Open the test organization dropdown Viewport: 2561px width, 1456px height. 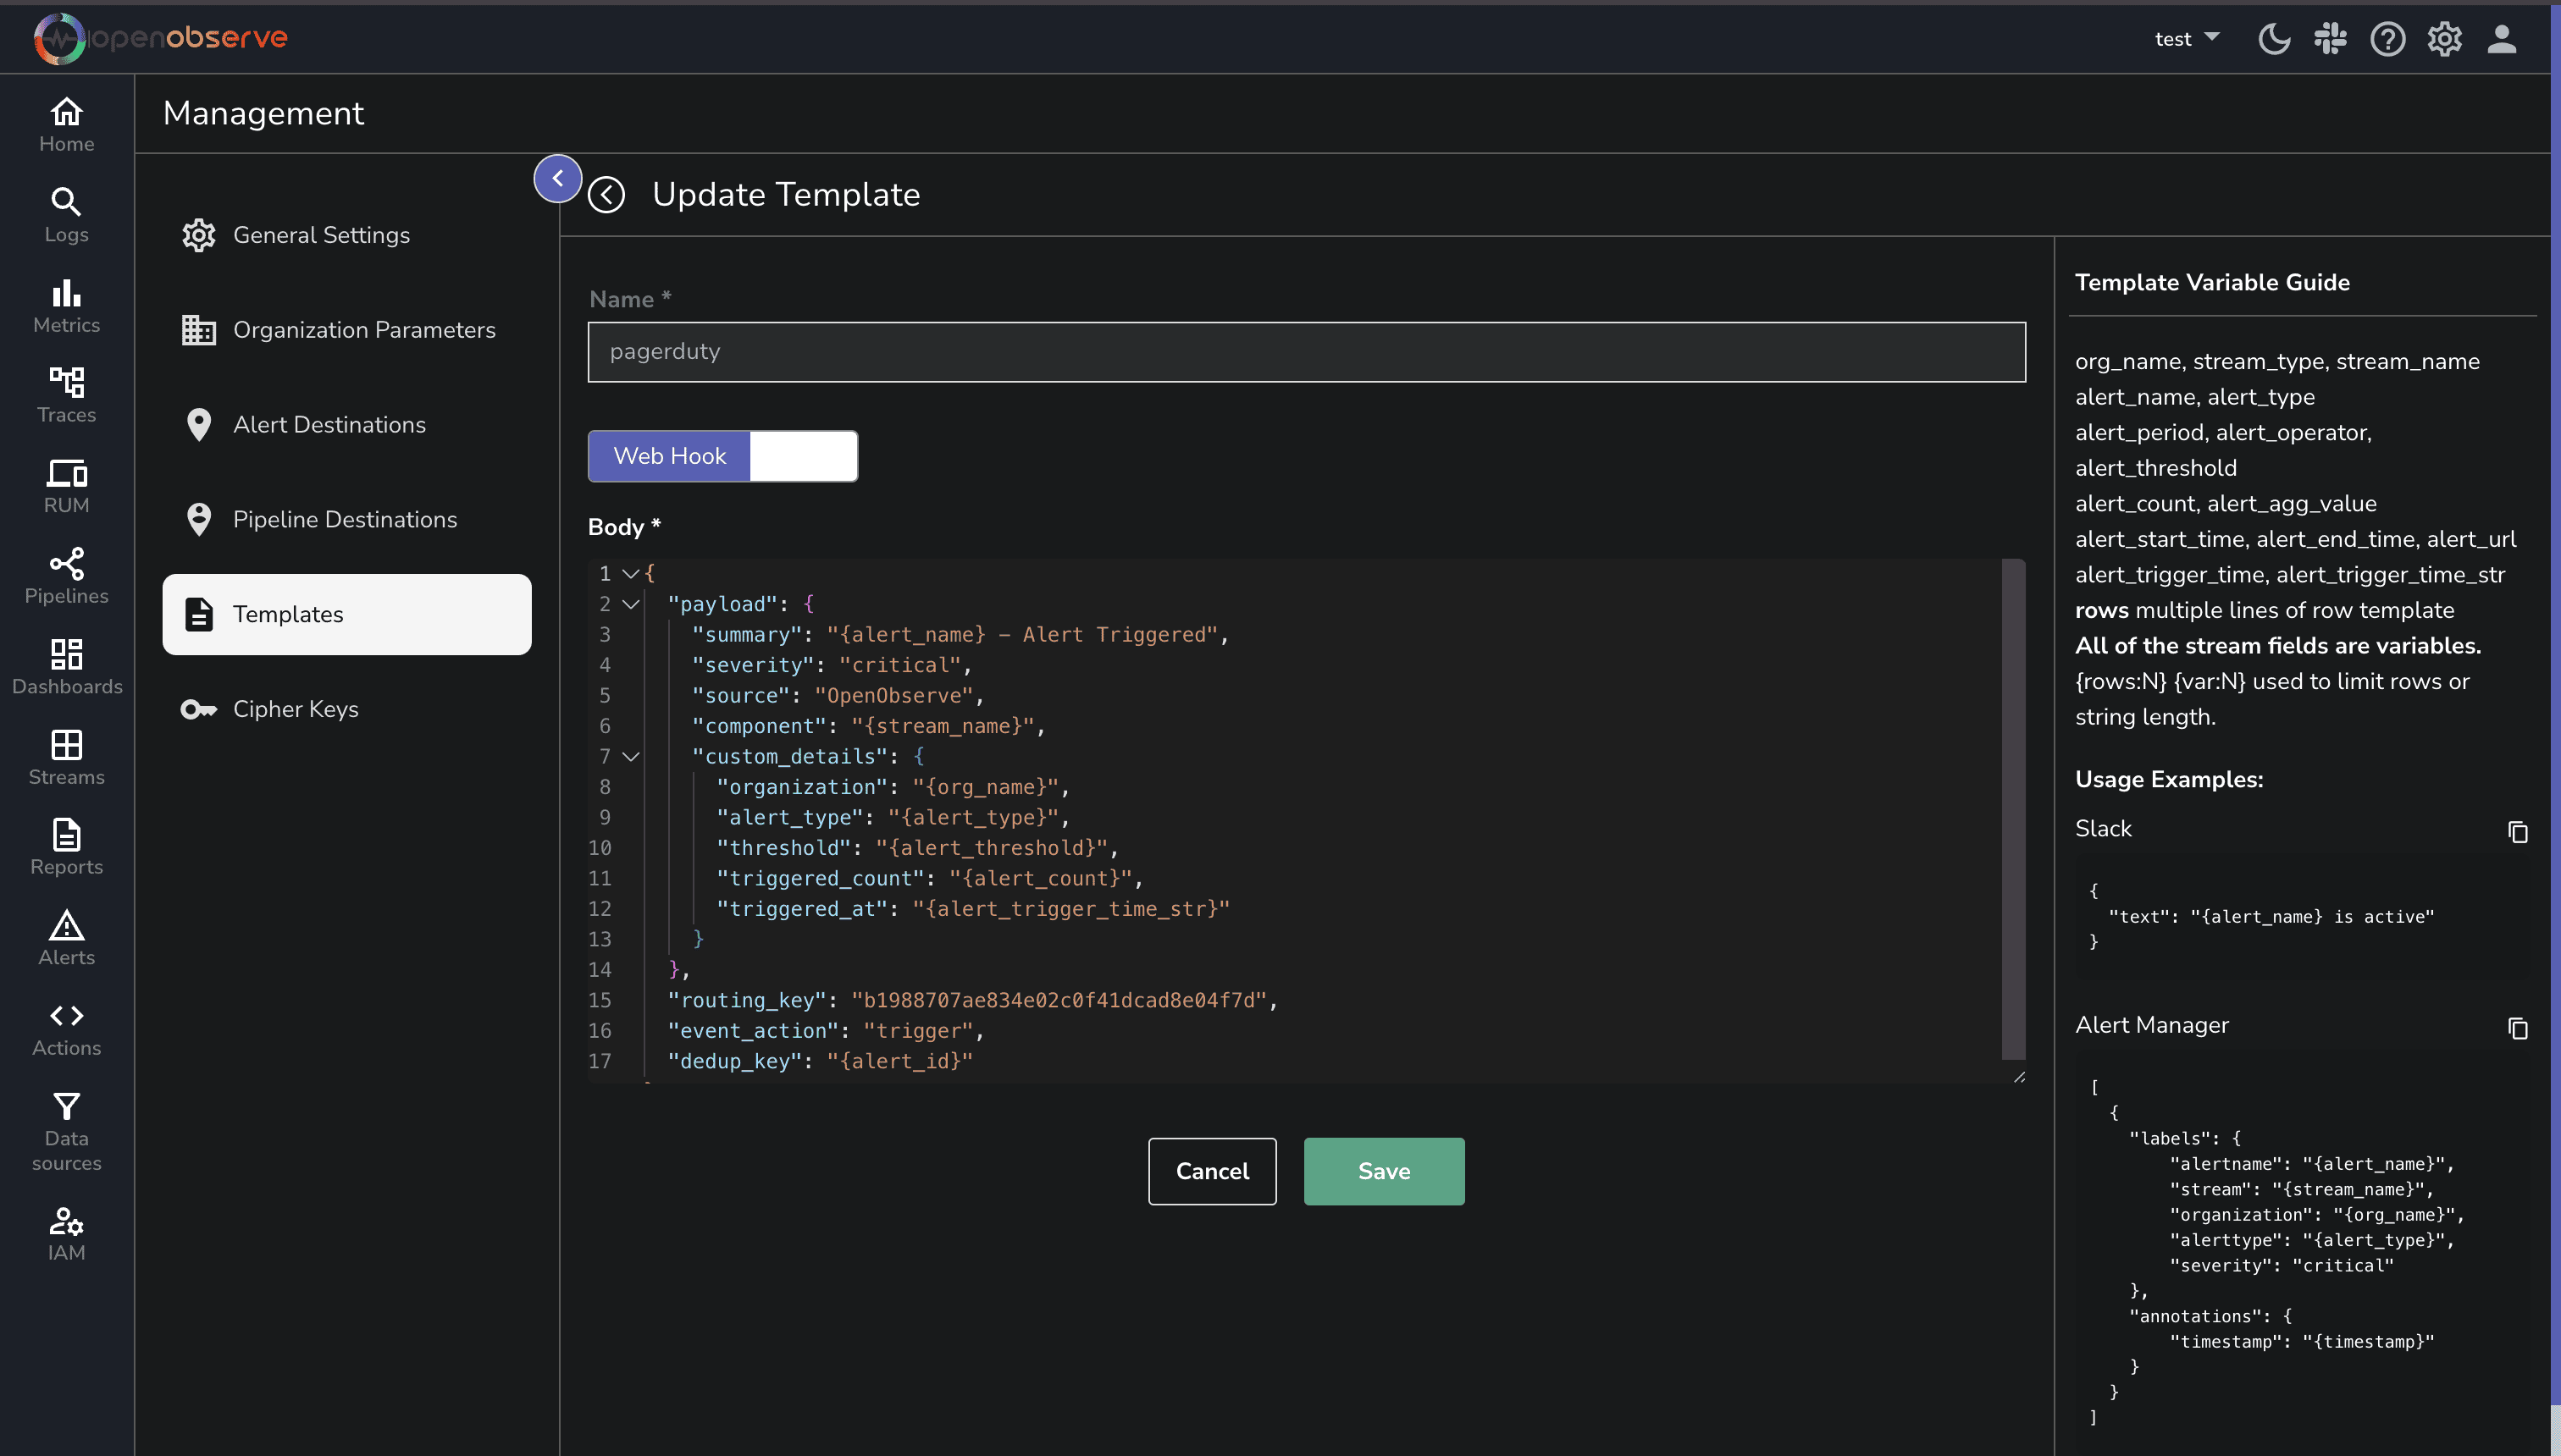pyautogui.click(x=2187, y=39)
